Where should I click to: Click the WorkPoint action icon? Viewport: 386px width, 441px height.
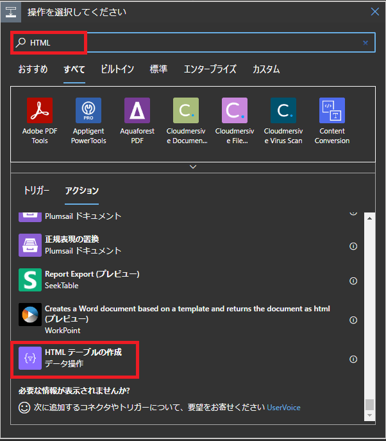30,315
